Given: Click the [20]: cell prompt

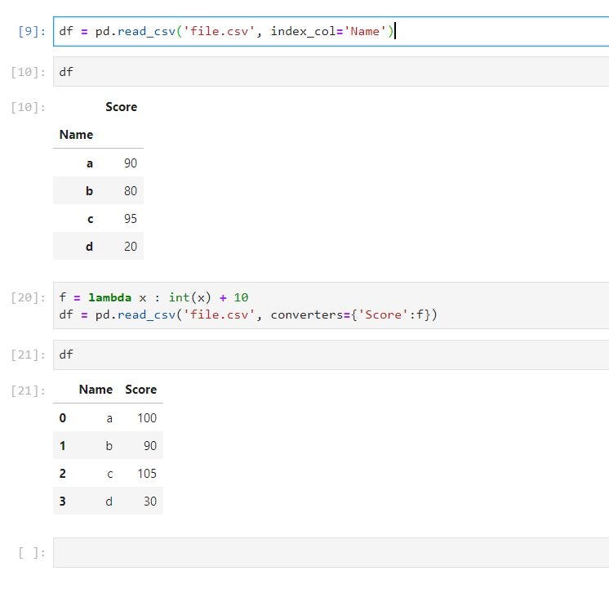Looking at the screenshot, I should click(29, 297).
